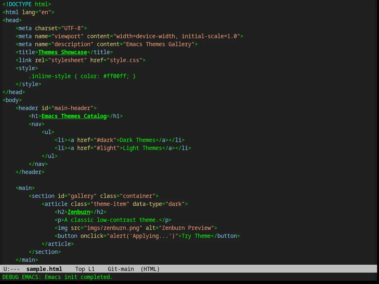This screenshot has height=284, width=379.
Task: Click the sample.html buffer name in mode line
Action: (x=44, y=269)
